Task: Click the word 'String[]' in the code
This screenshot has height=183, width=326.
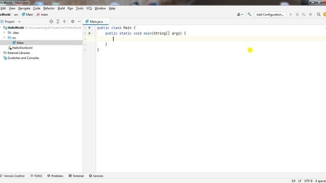Action: tap(161, 33)
